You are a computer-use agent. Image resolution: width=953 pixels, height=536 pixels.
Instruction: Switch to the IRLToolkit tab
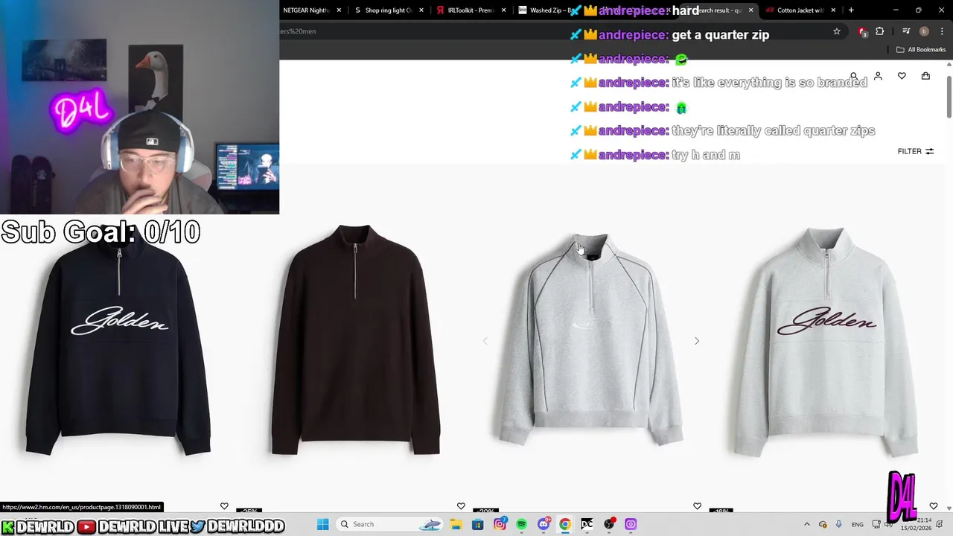click(x=469, y=10)
